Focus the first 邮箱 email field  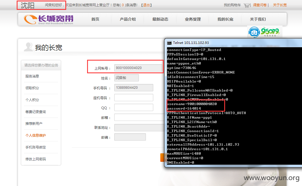(x=139, y=117)
